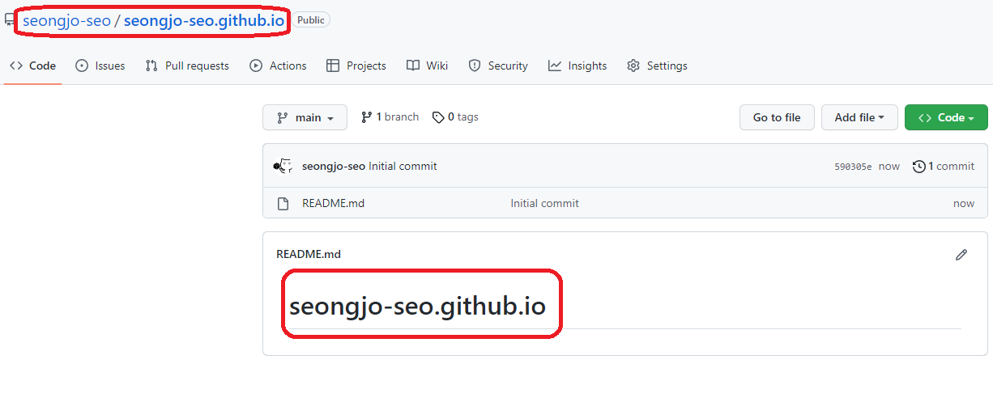Open Initial commit link in README.md row
Screen dimensions: 993x402
[x=544, y=203]
